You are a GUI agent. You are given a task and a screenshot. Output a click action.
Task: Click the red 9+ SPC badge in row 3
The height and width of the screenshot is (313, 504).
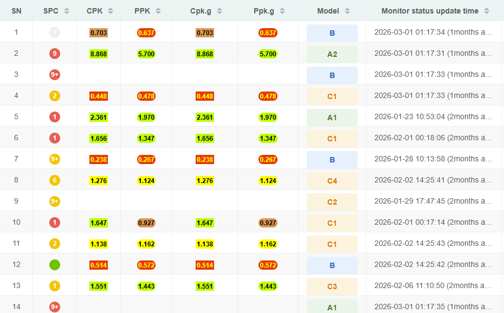(54, 75)
